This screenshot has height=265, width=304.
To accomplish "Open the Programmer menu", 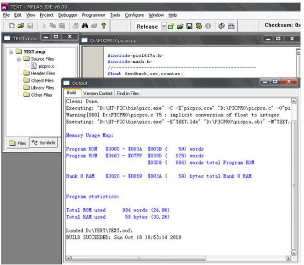I will (93, 15).
